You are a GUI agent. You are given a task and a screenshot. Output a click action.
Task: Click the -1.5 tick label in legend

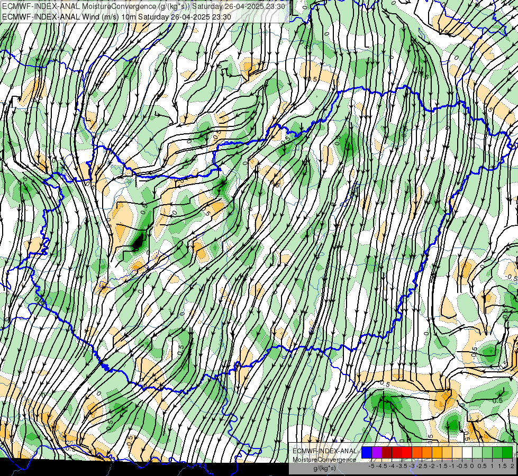pos(442,466)
